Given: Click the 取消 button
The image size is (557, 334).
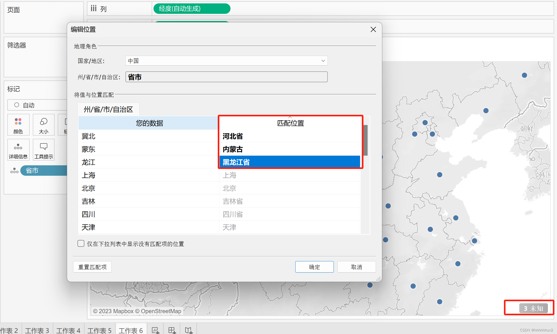Looking at the screenshot, I should pyautogui.click(x=356, y=267).
